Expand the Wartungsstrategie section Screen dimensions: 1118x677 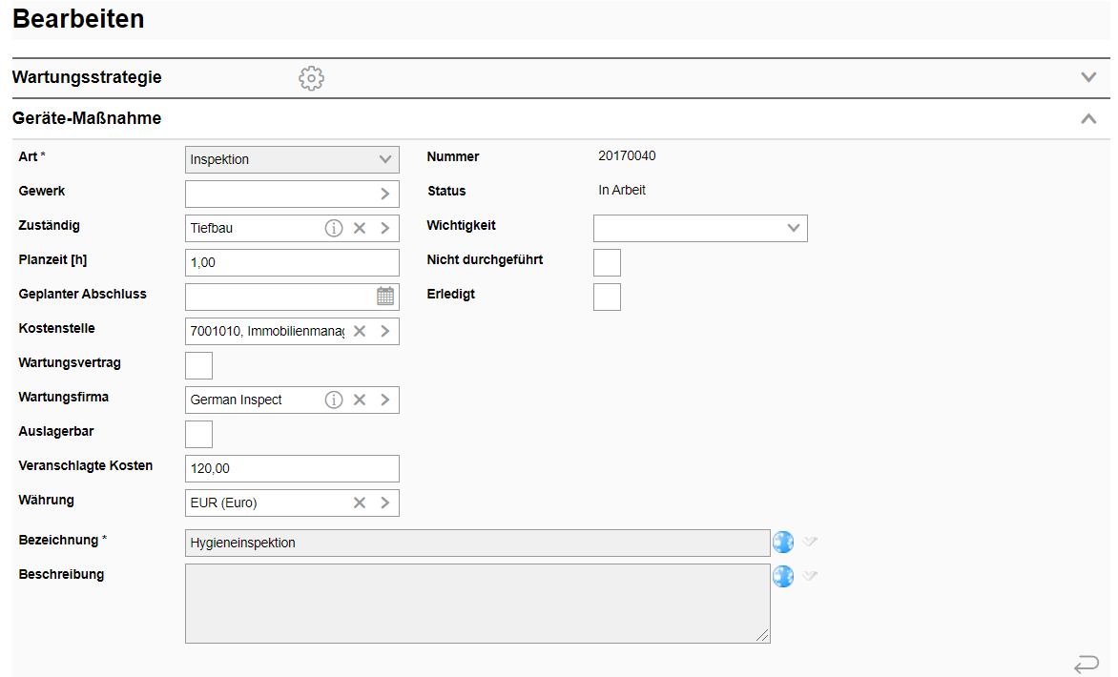(x=1088, y=77)
